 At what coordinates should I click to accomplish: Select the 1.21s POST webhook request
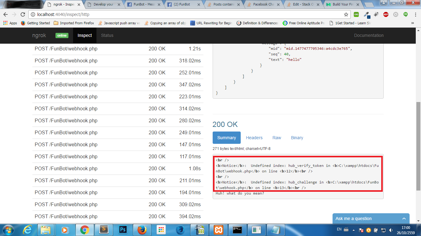[x=118, y=49]
